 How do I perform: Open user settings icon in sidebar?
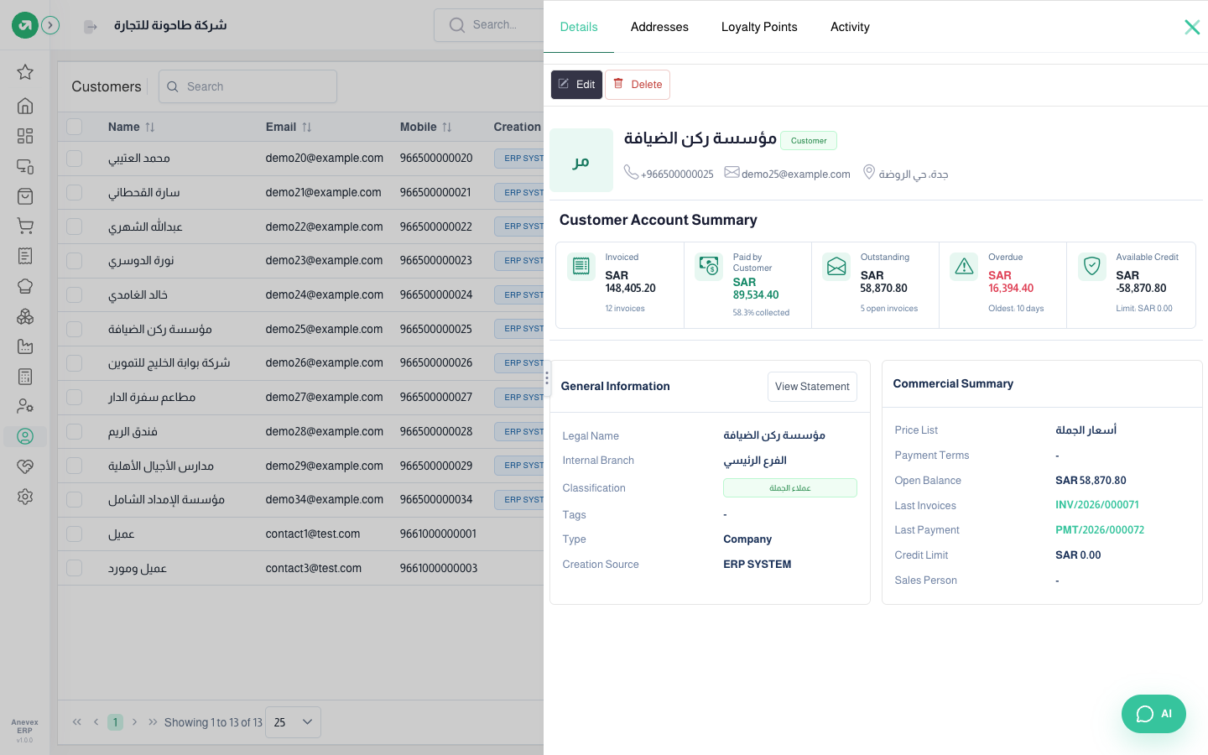coord(25,406)
